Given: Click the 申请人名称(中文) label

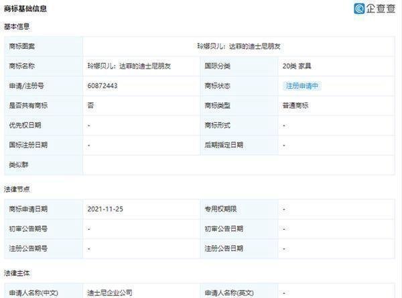Looking at the screenshot, I should coord(33,293).
